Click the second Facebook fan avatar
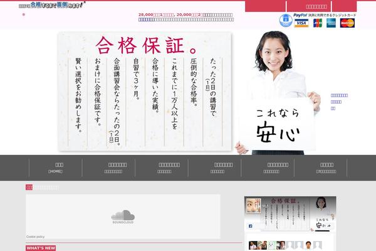 tap(263, 245)
